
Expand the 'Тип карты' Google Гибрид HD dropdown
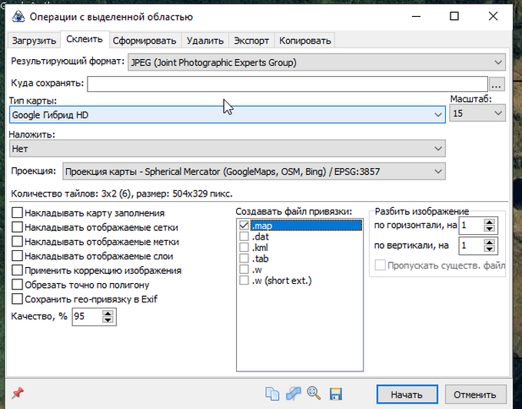[228, 114]
